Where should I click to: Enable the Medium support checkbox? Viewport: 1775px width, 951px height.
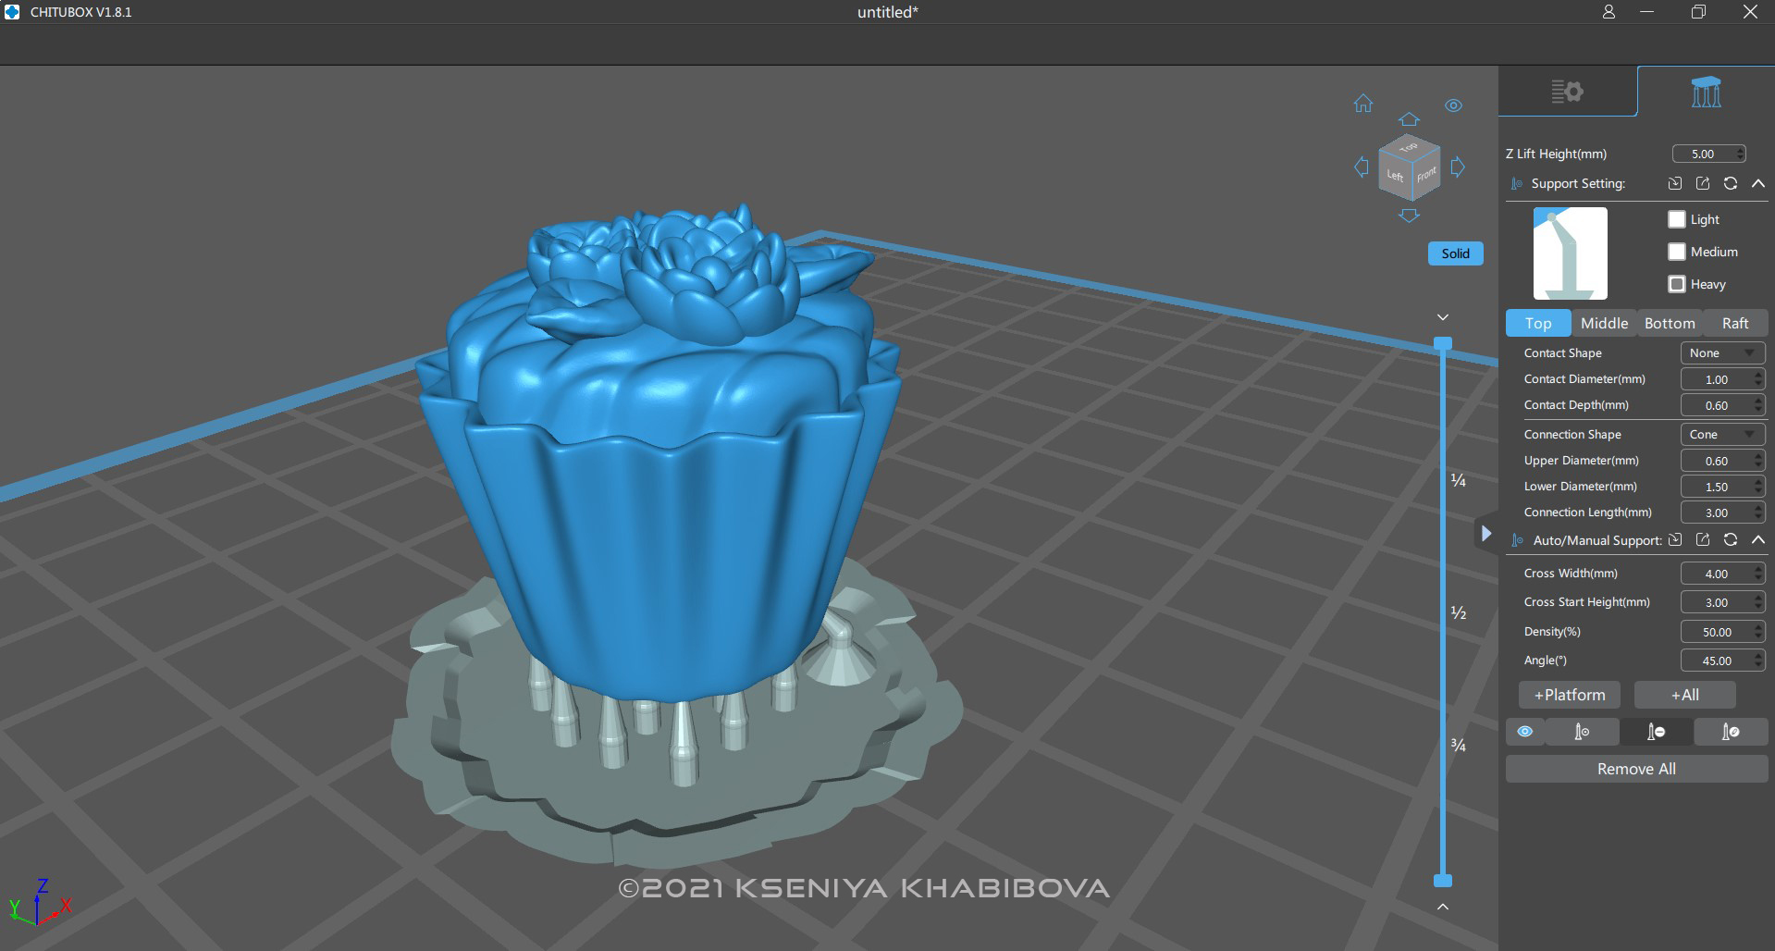tap(1677, 252)
